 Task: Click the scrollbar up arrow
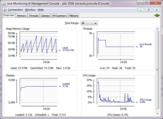click(157, 29)
